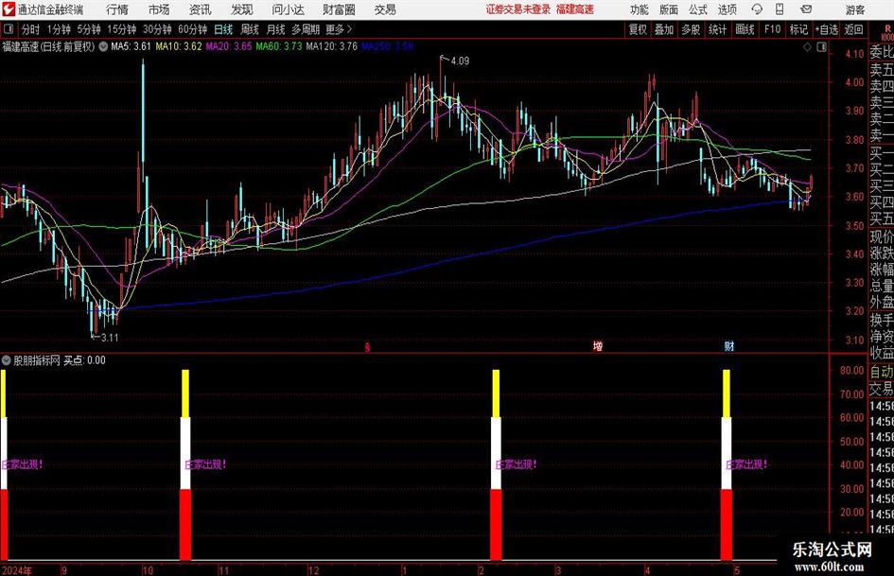Open the 资讯 menu
This screenshot has width=894, height=576.
click(x=201, y=9)
